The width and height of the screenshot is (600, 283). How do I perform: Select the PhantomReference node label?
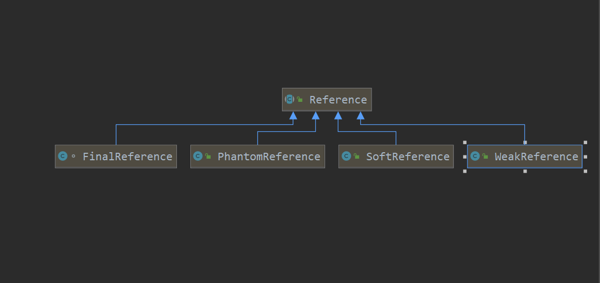[269, 157]
